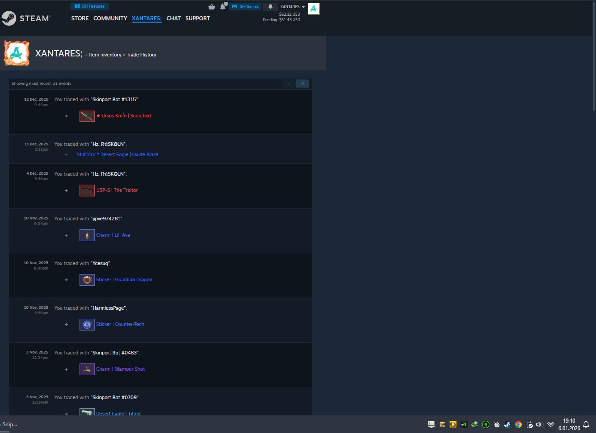
Task: Click trade partner Skinport Bot #0483
Action: (115, 353)
